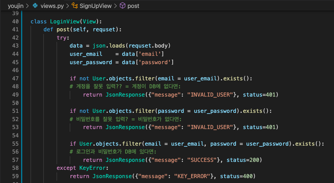Click "INVALID_USER" string on line 49

coord(210,95)
